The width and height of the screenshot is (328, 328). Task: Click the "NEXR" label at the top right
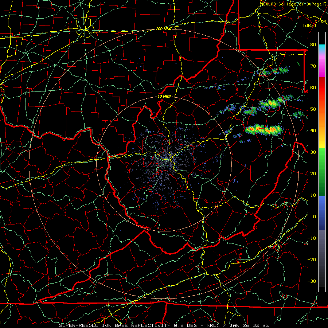pyautogui.click(x=320, y=22)
